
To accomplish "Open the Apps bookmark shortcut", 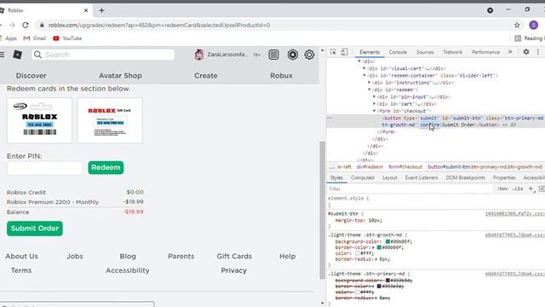I will click(x=9, y=38).
